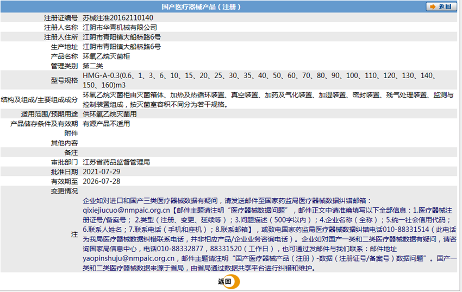Screen dimensions: 462x292
Task: Click the 注册人名称 label
Action: [61, 27]
